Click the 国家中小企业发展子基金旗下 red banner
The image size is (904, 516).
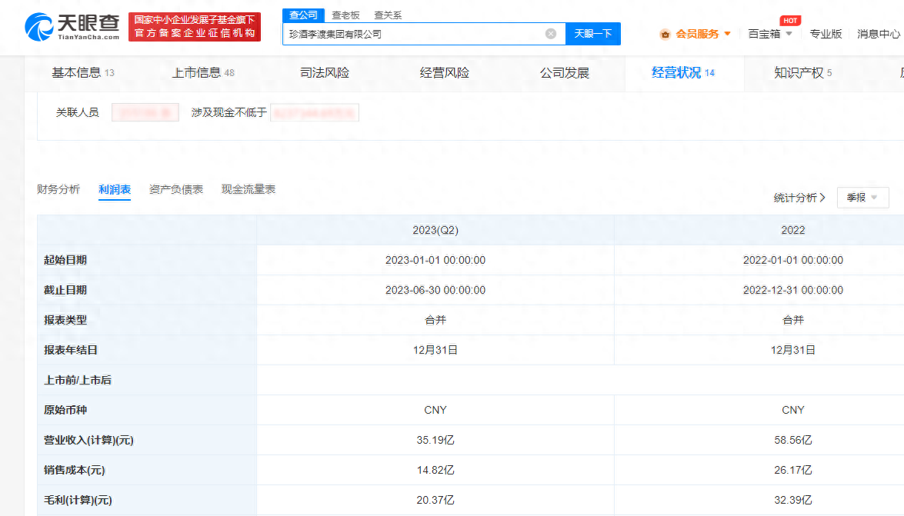[195, 27]
